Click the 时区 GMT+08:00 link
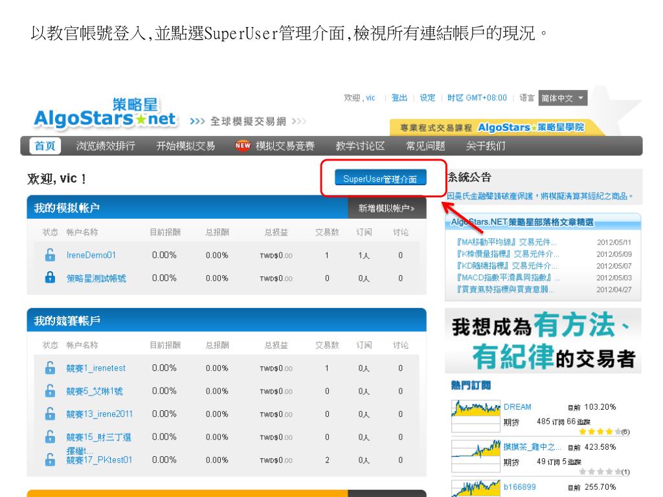 coord(477,98)
